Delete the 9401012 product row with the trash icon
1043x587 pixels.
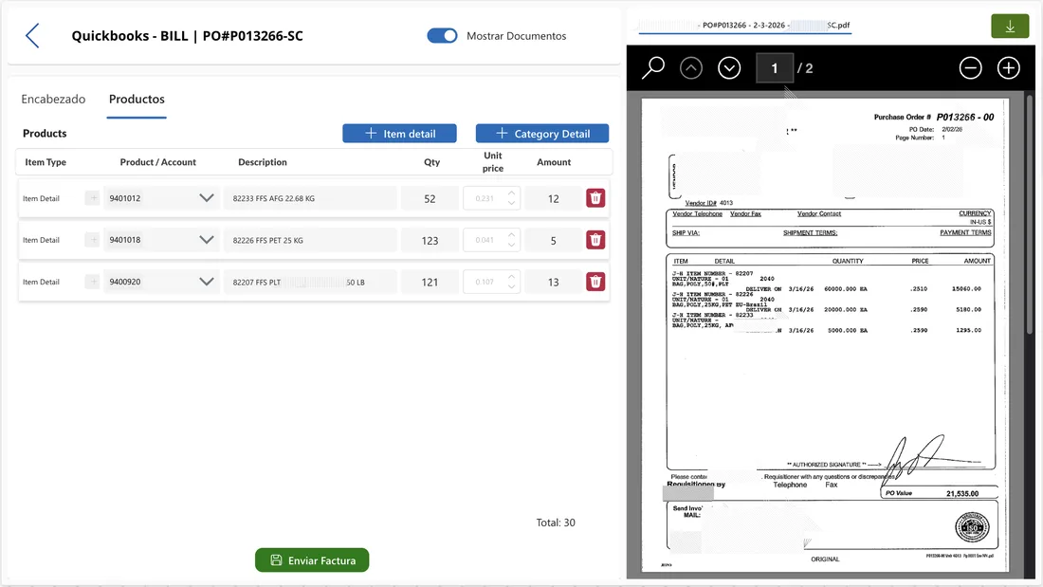[595, 197]
